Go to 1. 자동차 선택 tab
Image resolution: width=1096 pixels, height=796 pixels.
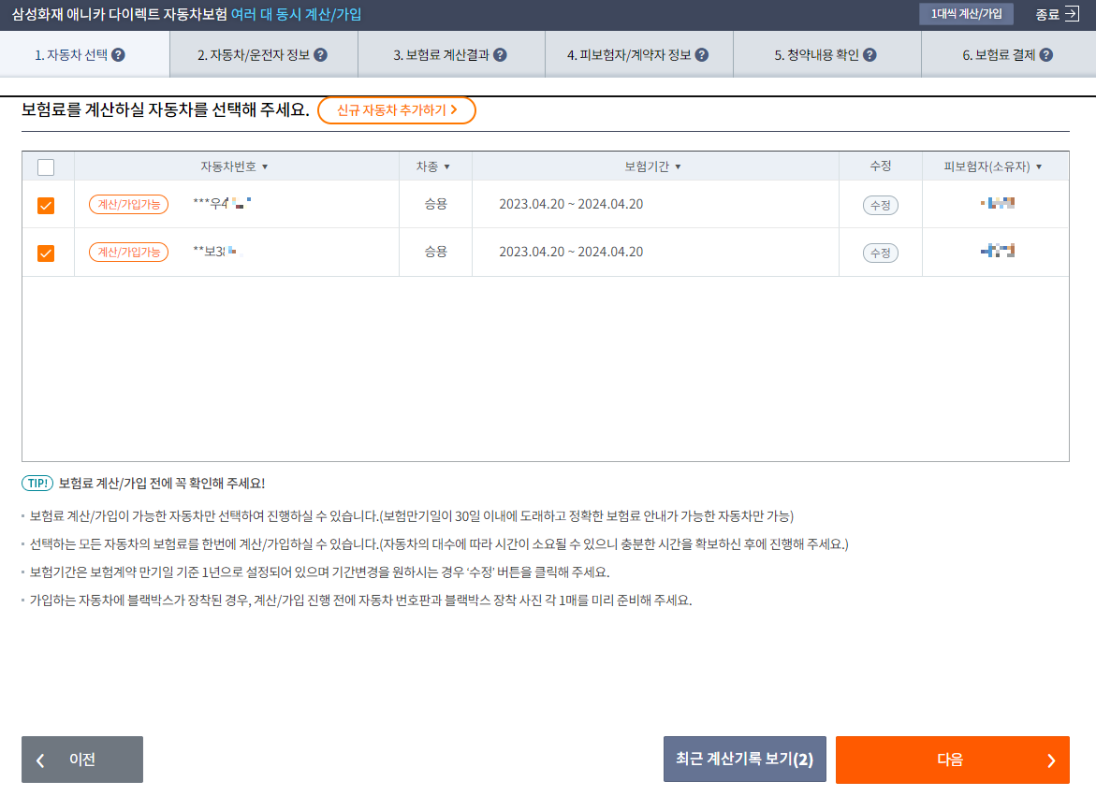(x=84, y=54)
